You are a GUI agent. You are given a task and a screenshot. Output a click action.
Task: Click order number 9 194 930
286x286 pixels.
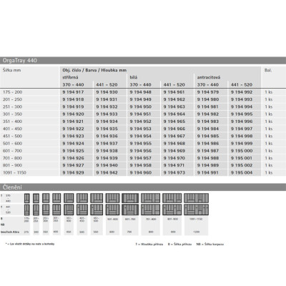[107, 92]
